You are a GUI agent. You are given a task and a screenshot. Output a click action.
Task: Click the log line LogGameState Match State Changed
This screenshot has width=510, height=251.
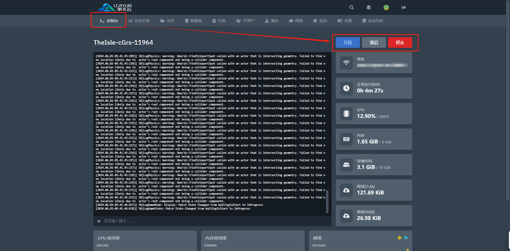(173, 209)
